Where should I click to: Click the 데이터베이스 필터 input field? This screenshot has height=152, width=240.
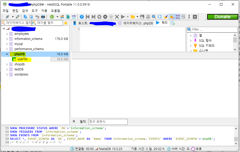[16, 23]
